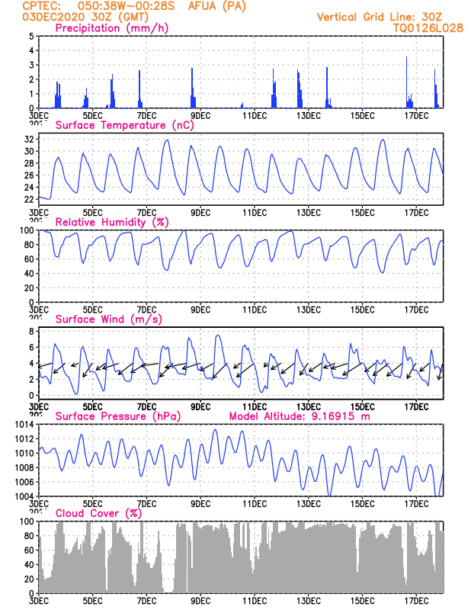Click the 'Precipitation (mm/h)' panel title
471x610 pixels.
tap(112, 28)
